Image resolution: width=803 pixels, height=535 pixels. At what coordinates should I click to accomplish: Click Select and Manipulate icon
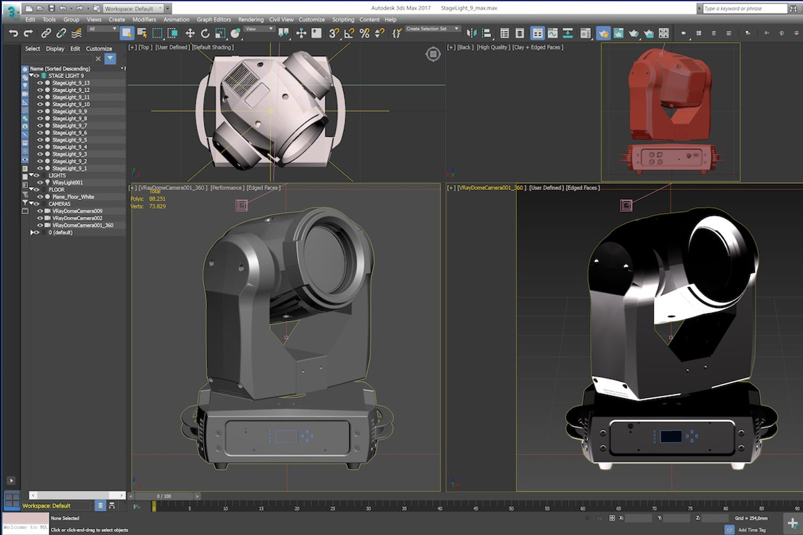(301, 33)
